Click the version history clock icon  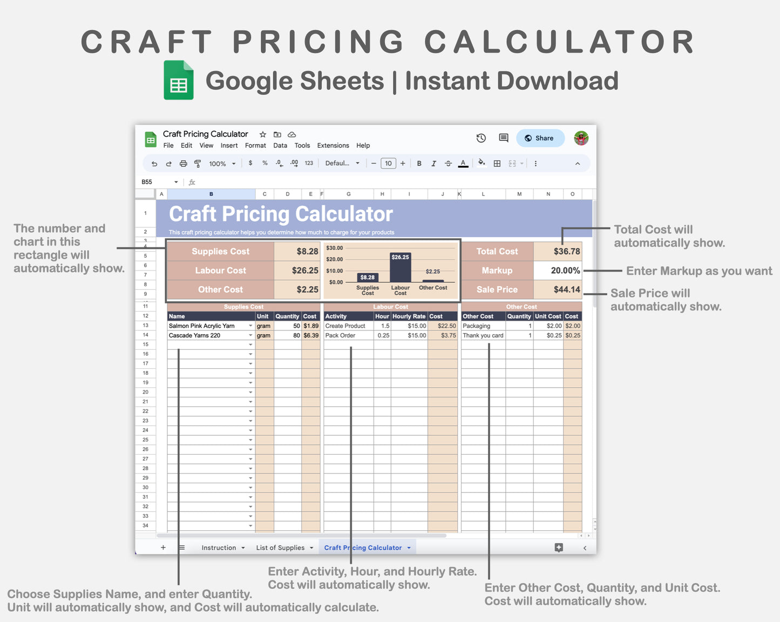(x=480, y=138)
